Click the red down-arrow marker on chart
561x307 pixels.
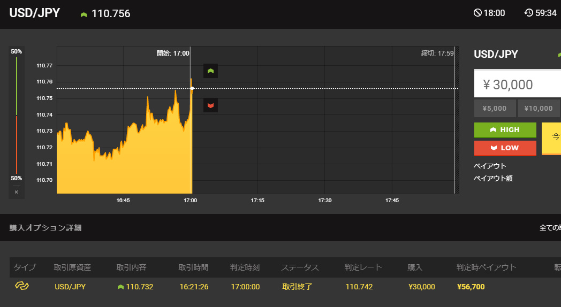[210, 105]
